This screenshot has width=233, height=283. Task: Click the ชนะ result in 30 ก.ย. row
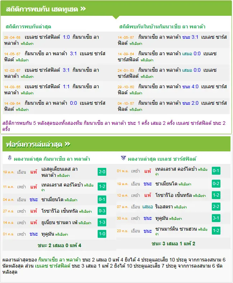[148, 218]
